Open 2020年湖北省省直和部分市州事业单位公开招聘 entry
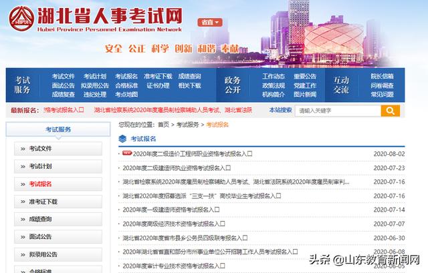Image resolution: width=428 pixels, height=273 pixels. (x=210, y=252)
